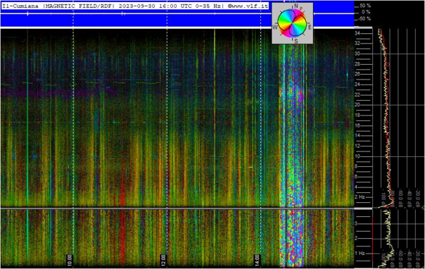This screenshot has width=425, height=269.
Task: Click the 8 frequency tick label
Action: point(356,166)
